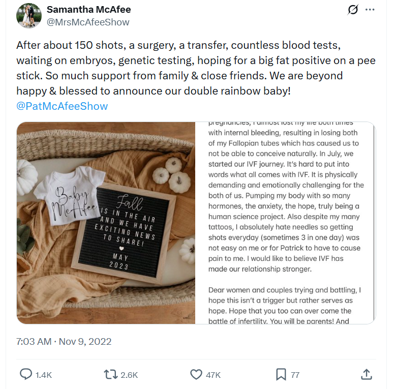Click the share upload-arrow icon

click(366, 374)
